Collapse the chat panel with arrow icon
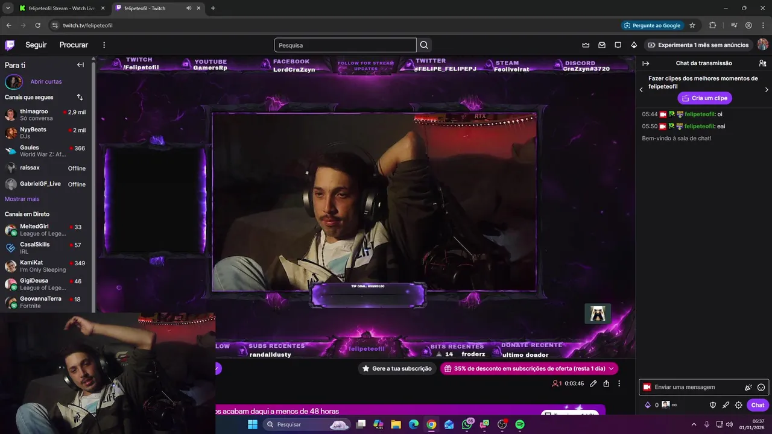Image resolution: width=772 pixels, height=434 pixels. point(645,63)
